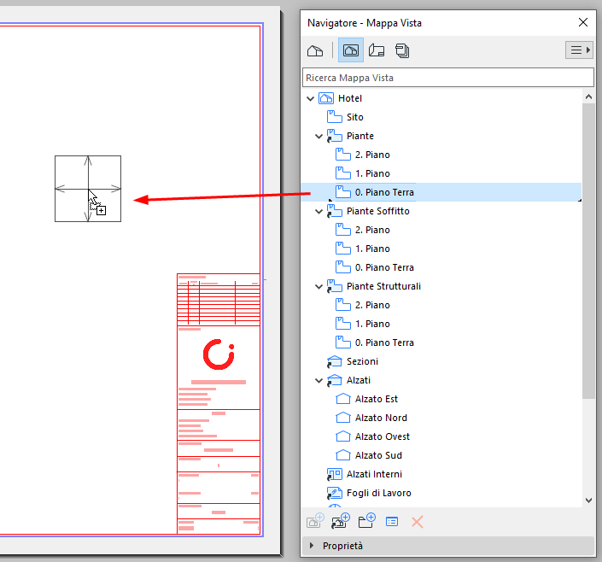The height and width of the screenshot is (562, 602).
Task: Click the Alzati Interni folder icon
Action: (335, 475)
